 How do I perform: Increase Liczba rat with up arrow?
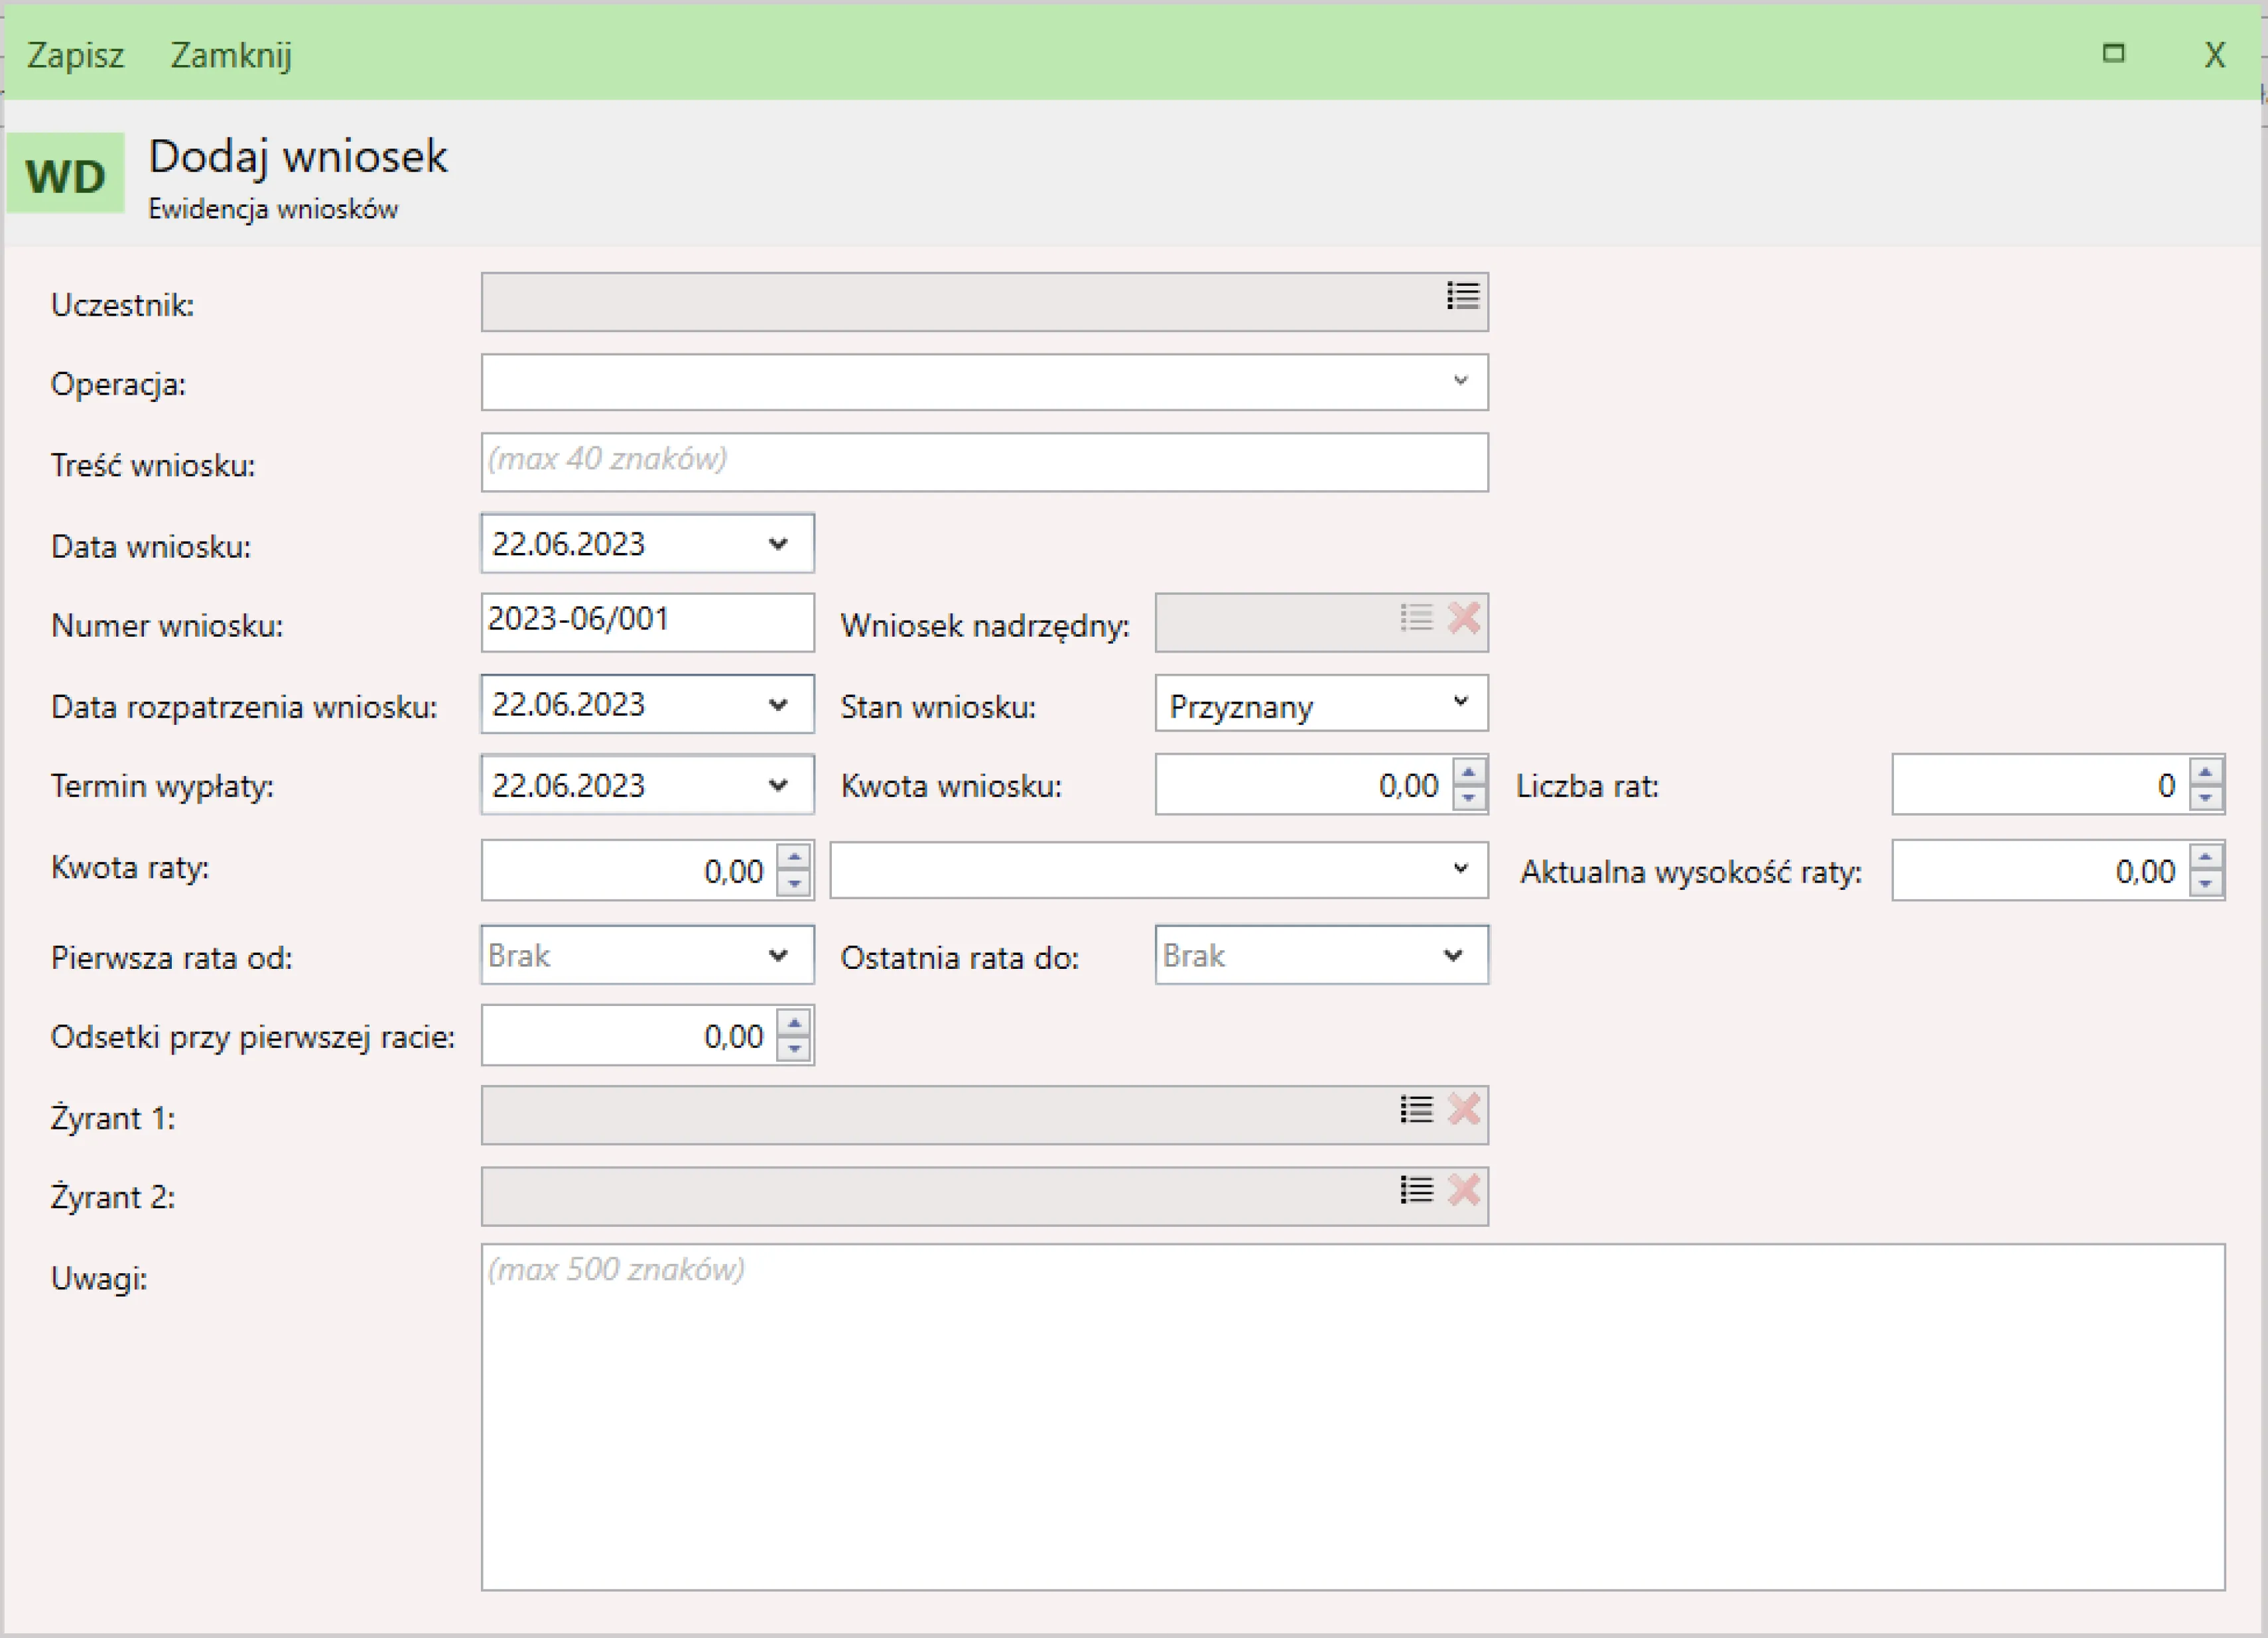pyautogui.click(x=2206, y=771)
